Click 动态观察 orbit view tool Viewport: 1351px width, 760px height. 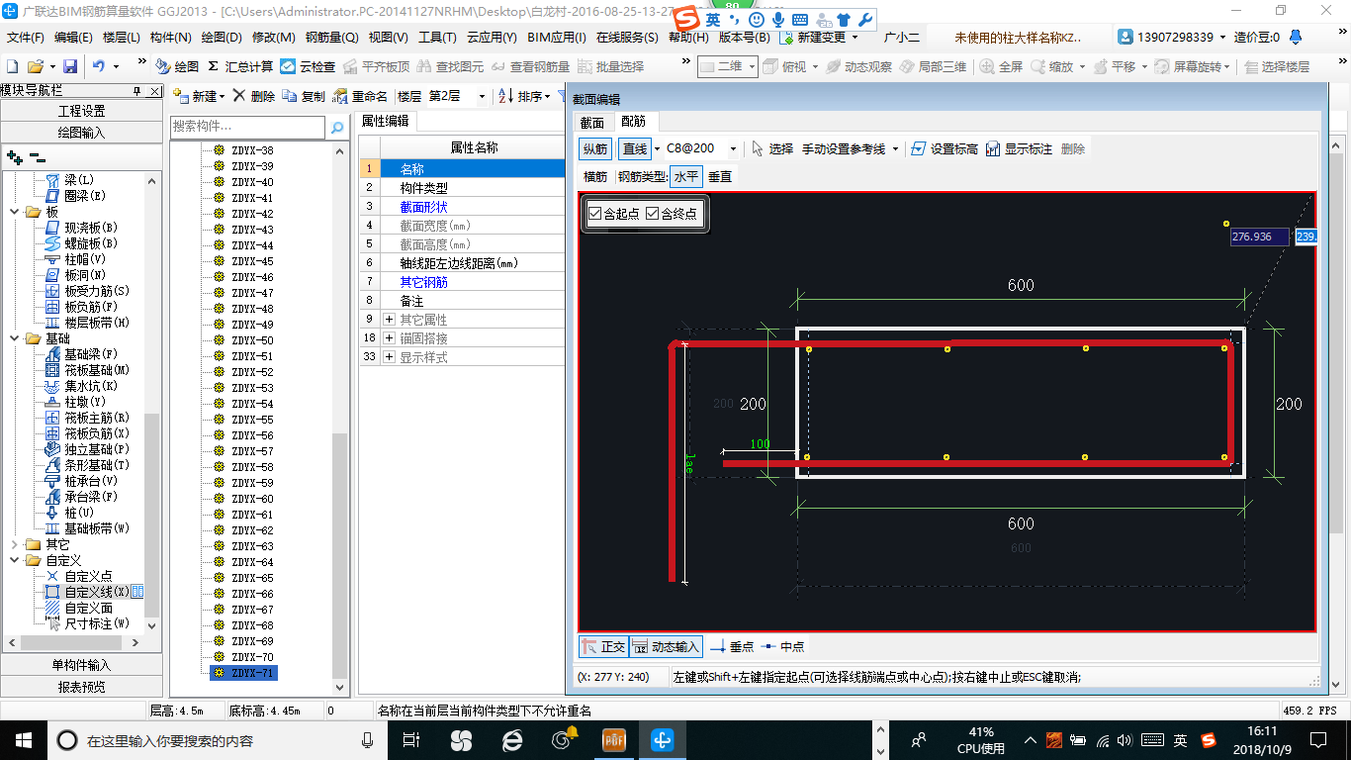tap(858, 66)
